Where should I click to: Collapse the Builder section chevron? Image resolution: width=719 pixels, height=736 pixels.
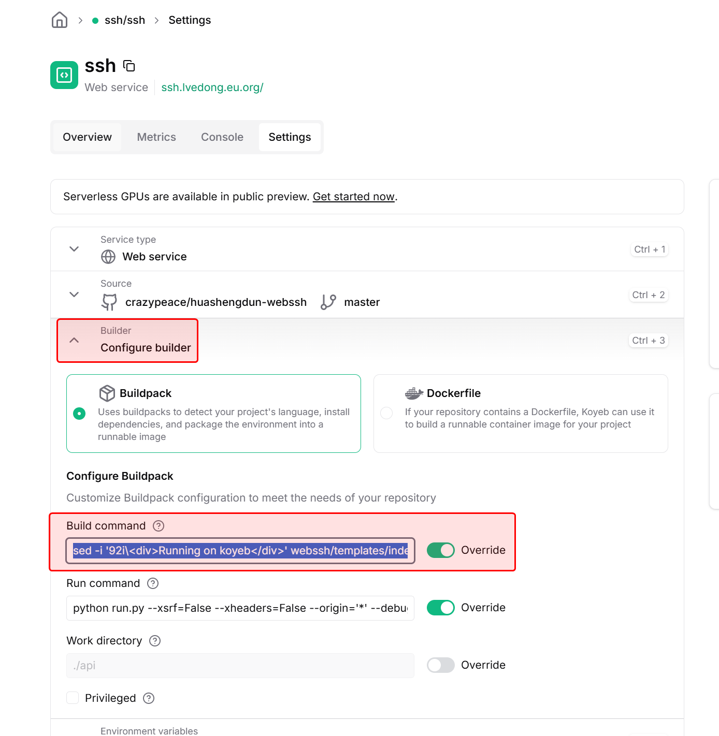74,340
